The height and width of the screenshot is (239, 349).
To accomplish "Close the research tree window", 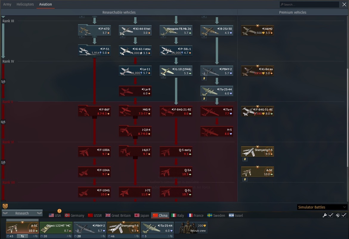I will click(x=344, y=4).
